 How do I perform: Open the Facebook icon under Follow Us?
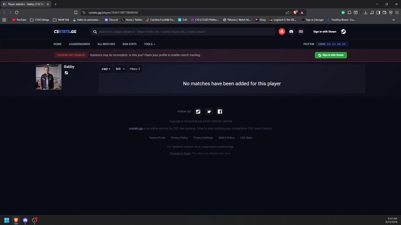coord(220,112)
